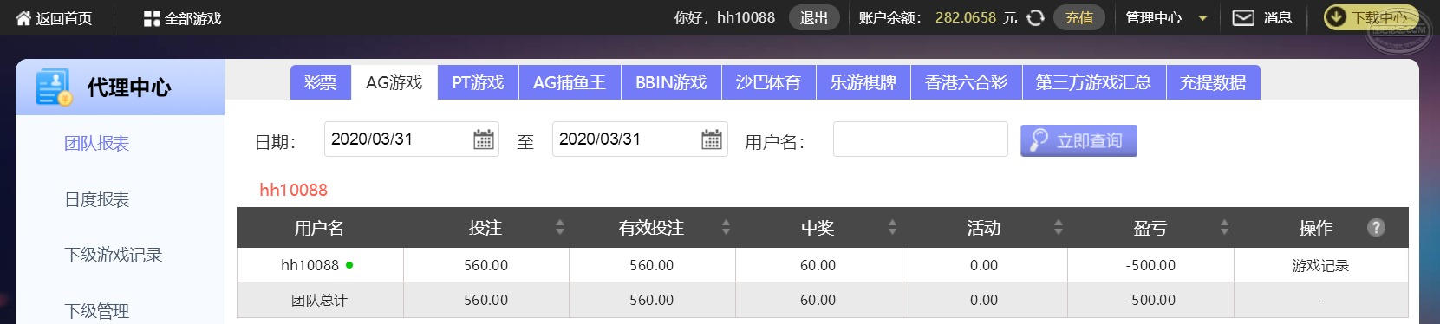Open calendar picker for start date
The image size is (1440, 324).
click(x=484, y=139)
